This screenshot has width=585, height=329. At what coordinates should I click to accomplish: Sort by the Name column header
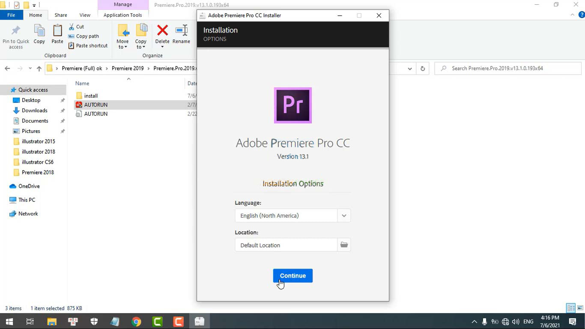[x=82, y=84]
